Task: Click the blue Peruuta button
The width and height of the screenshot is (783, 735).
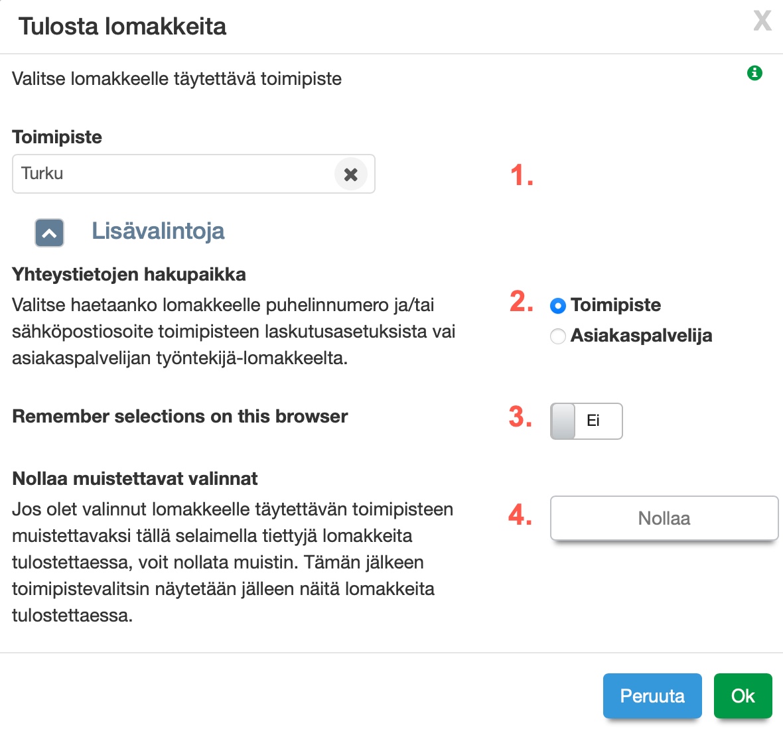Action: coord(652,696)
